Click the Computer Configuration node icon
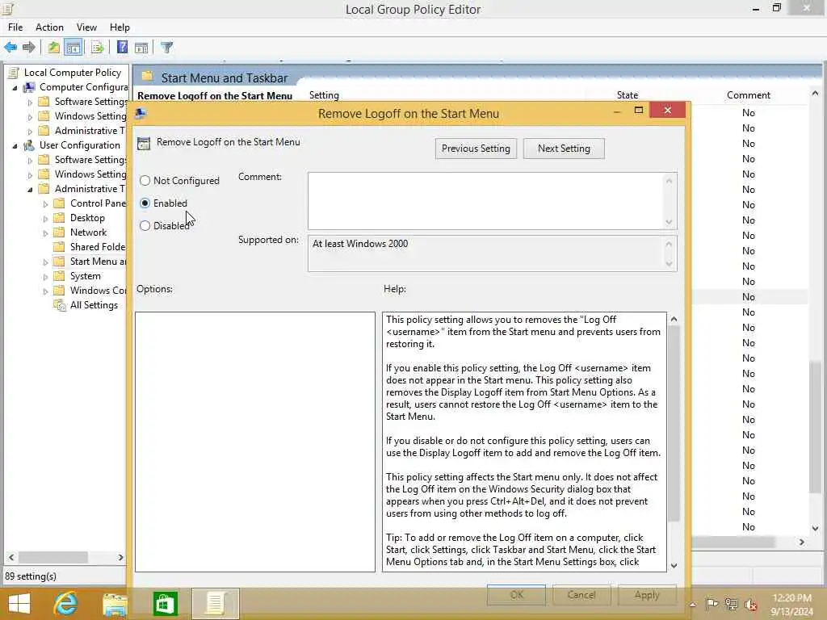 [x=30, y=87]
